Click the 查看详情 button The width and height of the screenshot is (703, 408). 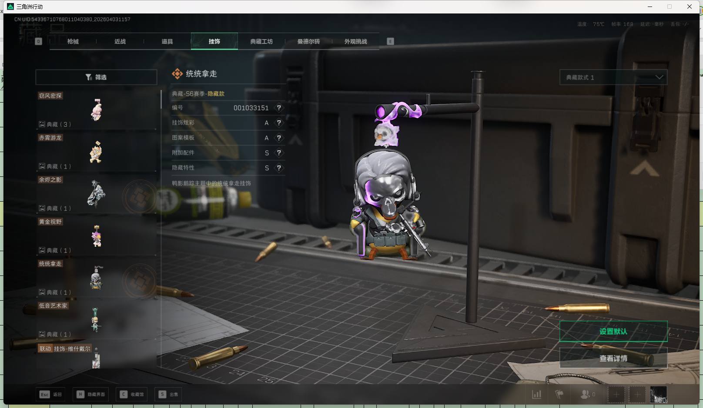click(613, 358)
